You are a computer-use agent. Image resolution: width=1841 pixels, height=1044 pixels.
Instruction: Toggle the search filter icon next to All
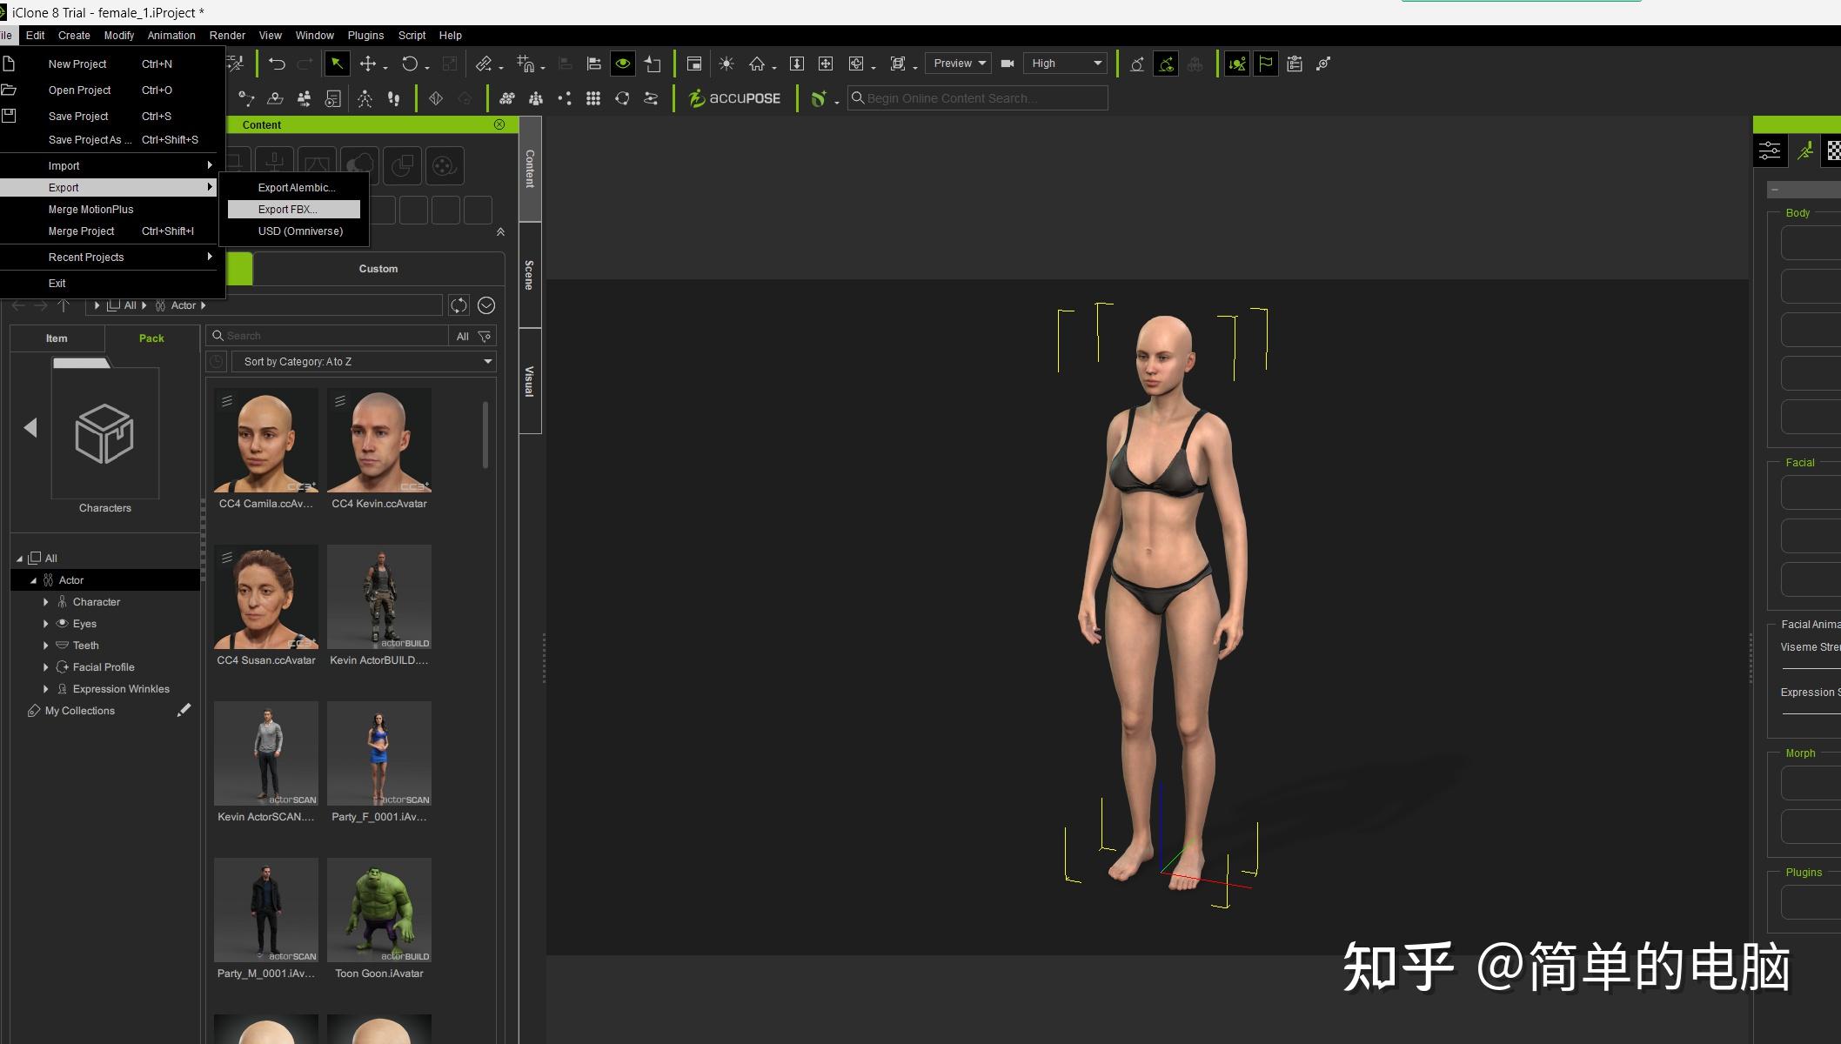click(485, 336)
